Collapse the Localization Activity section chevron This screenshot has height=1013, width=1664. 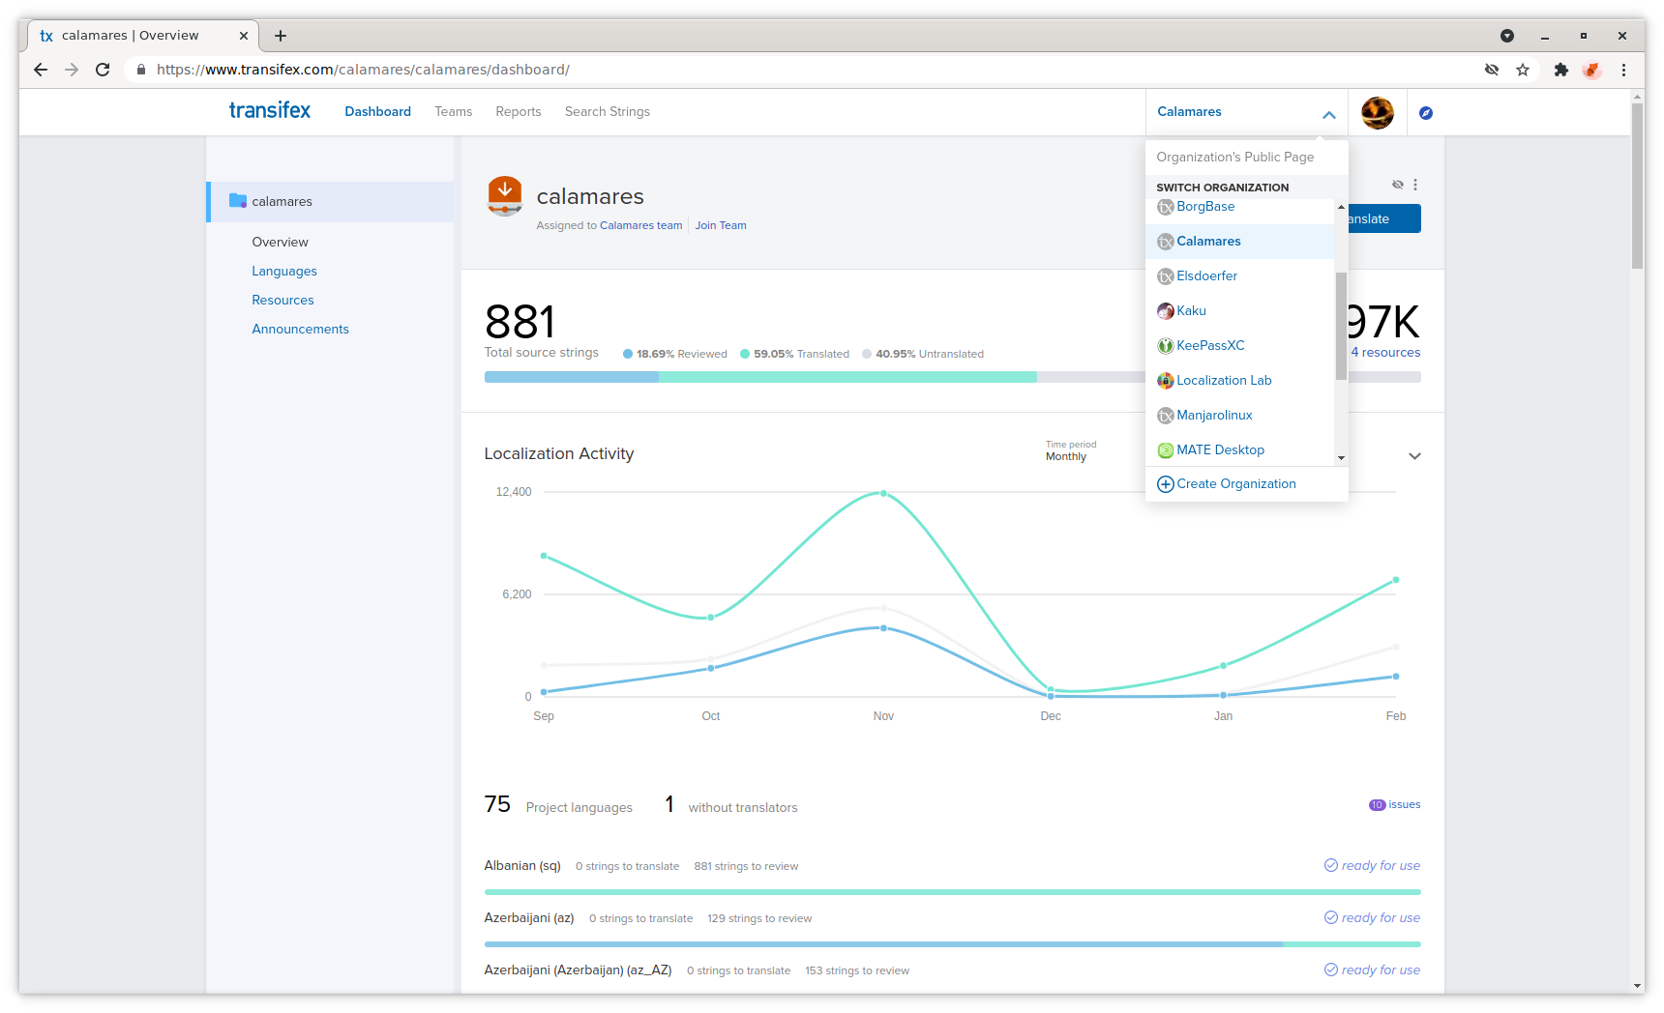(1414, 456)
